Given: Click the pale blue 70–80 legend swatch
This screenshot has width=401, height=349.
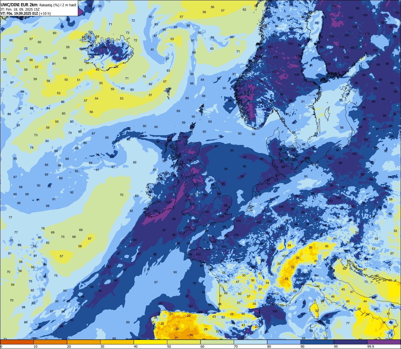Looking at the screenshot, I should pyautogui.click(x=251, y=342).
